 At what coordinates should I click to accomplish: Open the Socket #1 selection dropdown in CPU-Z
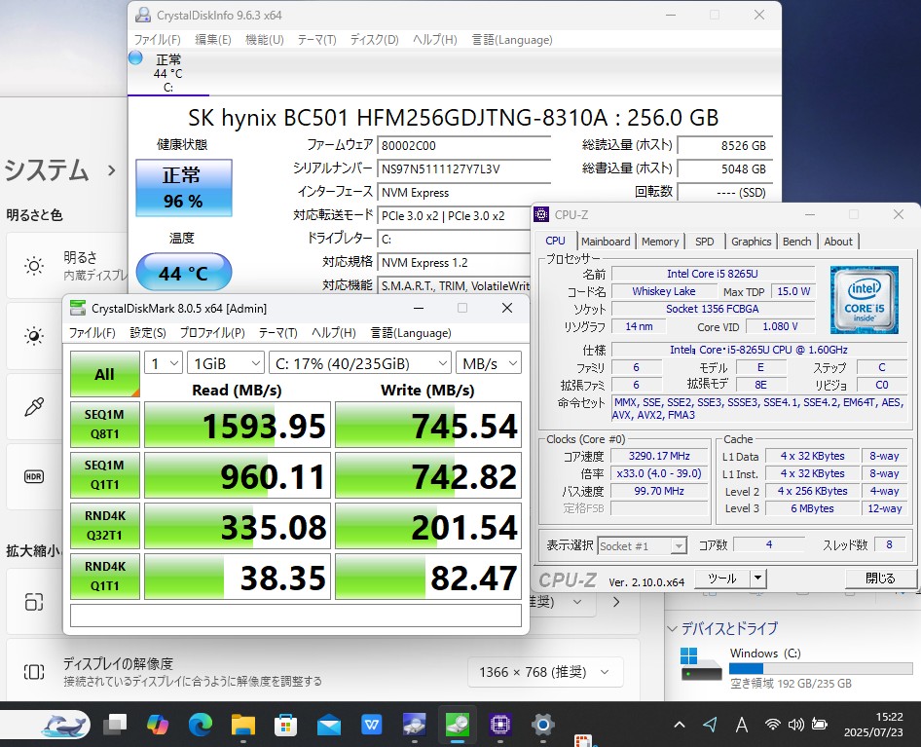point(642,546)
